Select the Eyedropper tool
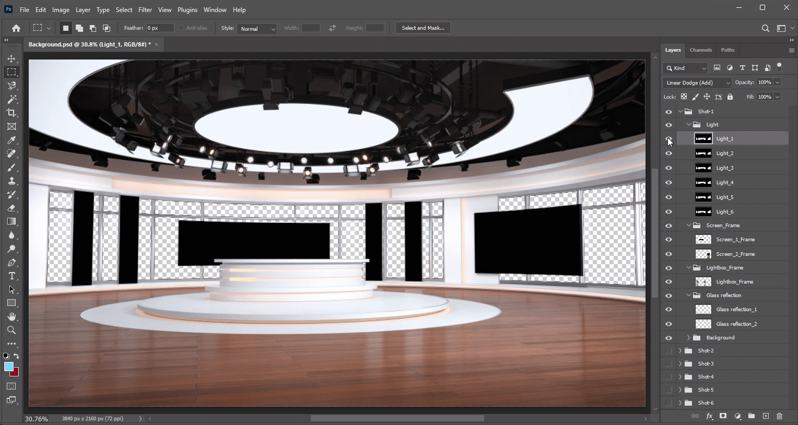Image resolution: width=798 pixels, height=425 pixels. (x=11, y=140)
